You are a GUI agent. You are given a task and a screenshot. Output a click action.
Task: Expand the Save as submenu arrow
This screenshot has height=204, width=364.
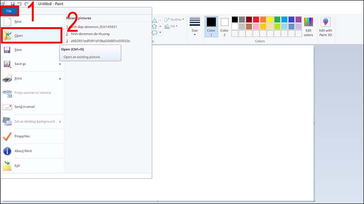click(x=60, y=64)
